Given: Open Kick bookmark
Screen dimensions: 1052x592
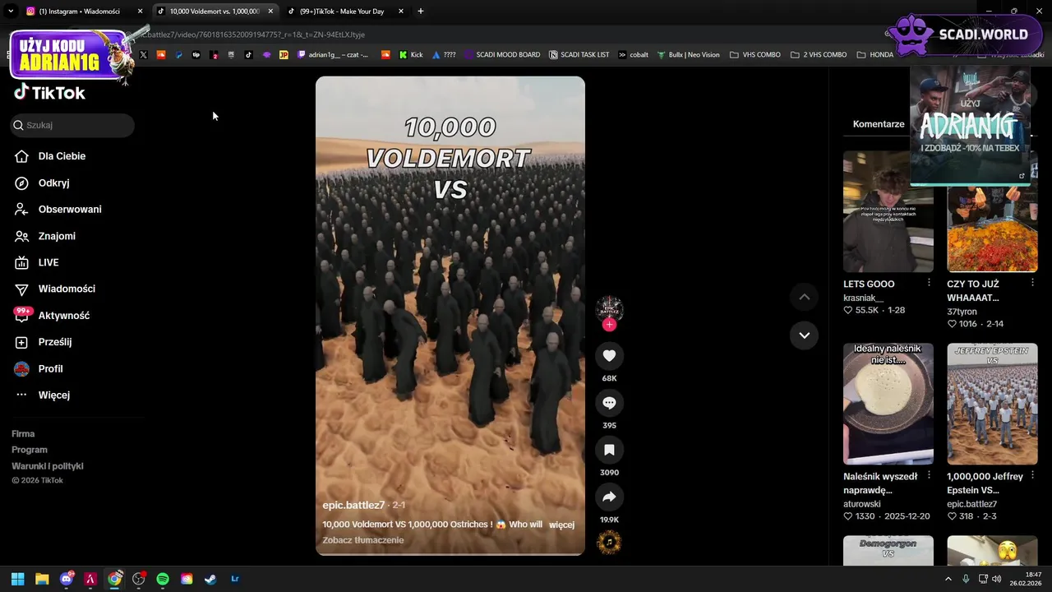Looking at the screenshot, I should pos(411,55).
